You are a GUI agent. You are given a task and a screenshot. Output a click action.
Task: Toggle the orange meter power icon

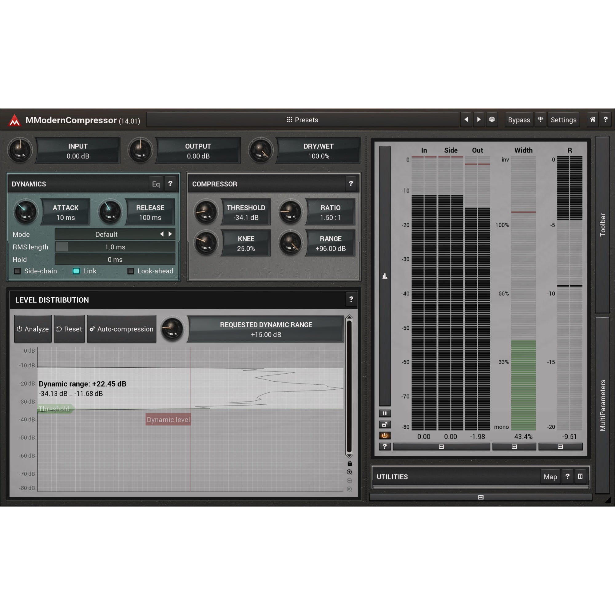[385, 435]
